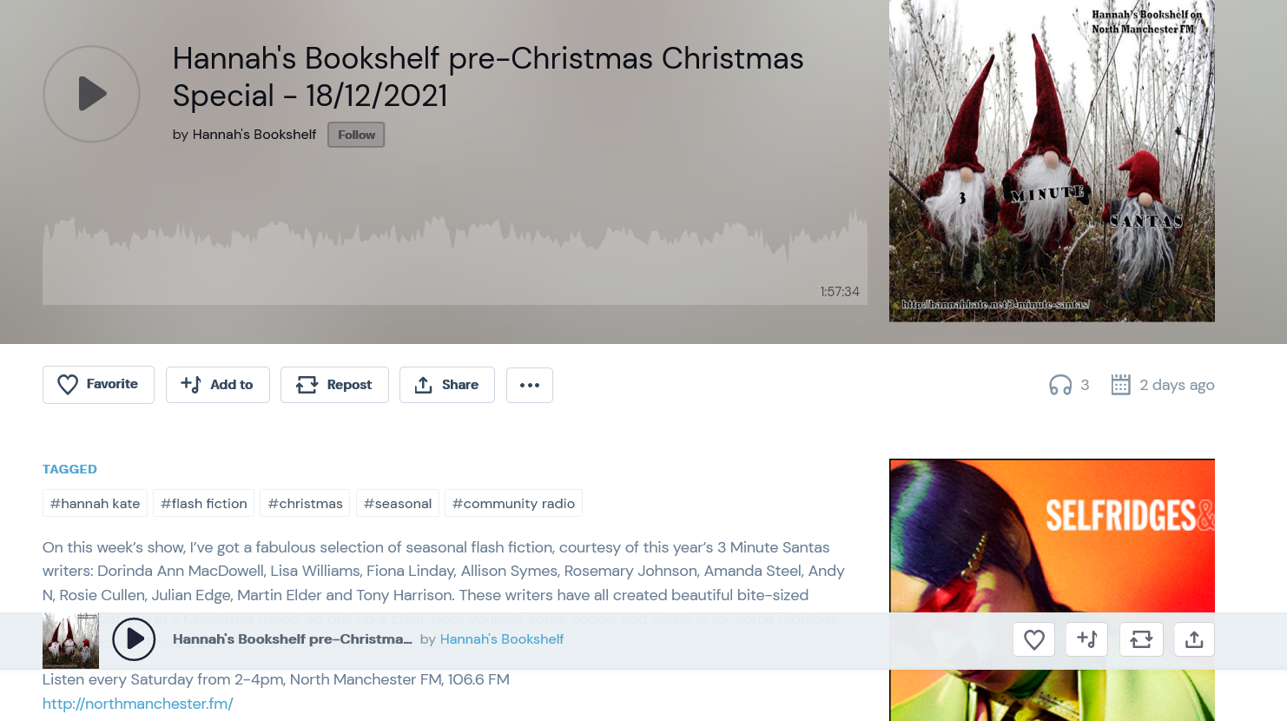Select the #hannah kate tag
The height and width of the screenshot is (721, 1287).
click(x=95, y=504)
